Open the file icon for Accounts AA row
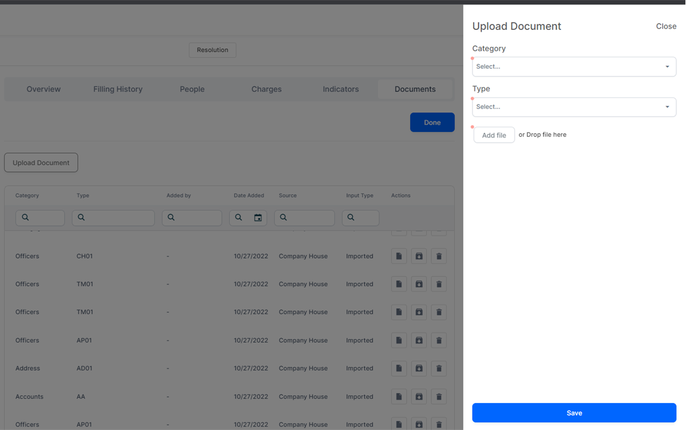 pos(399,397)
